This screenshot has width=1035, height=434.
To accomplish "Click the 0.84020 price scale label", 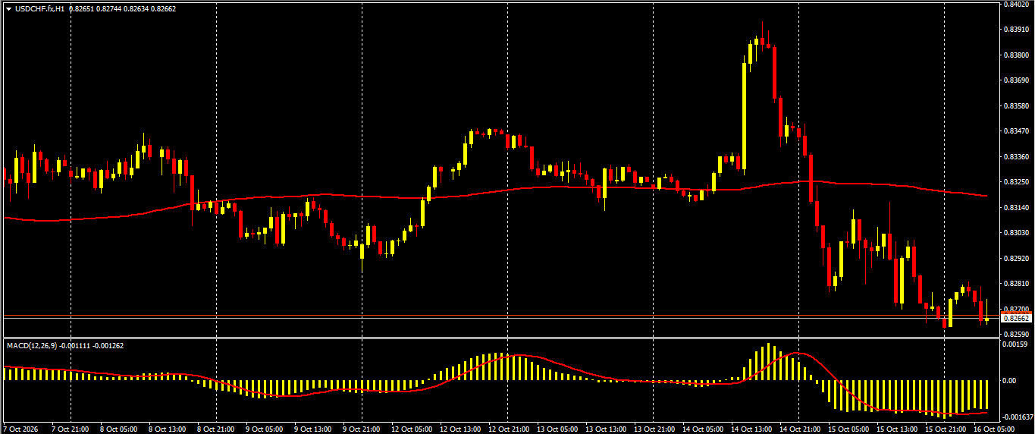I will 1015,5.
